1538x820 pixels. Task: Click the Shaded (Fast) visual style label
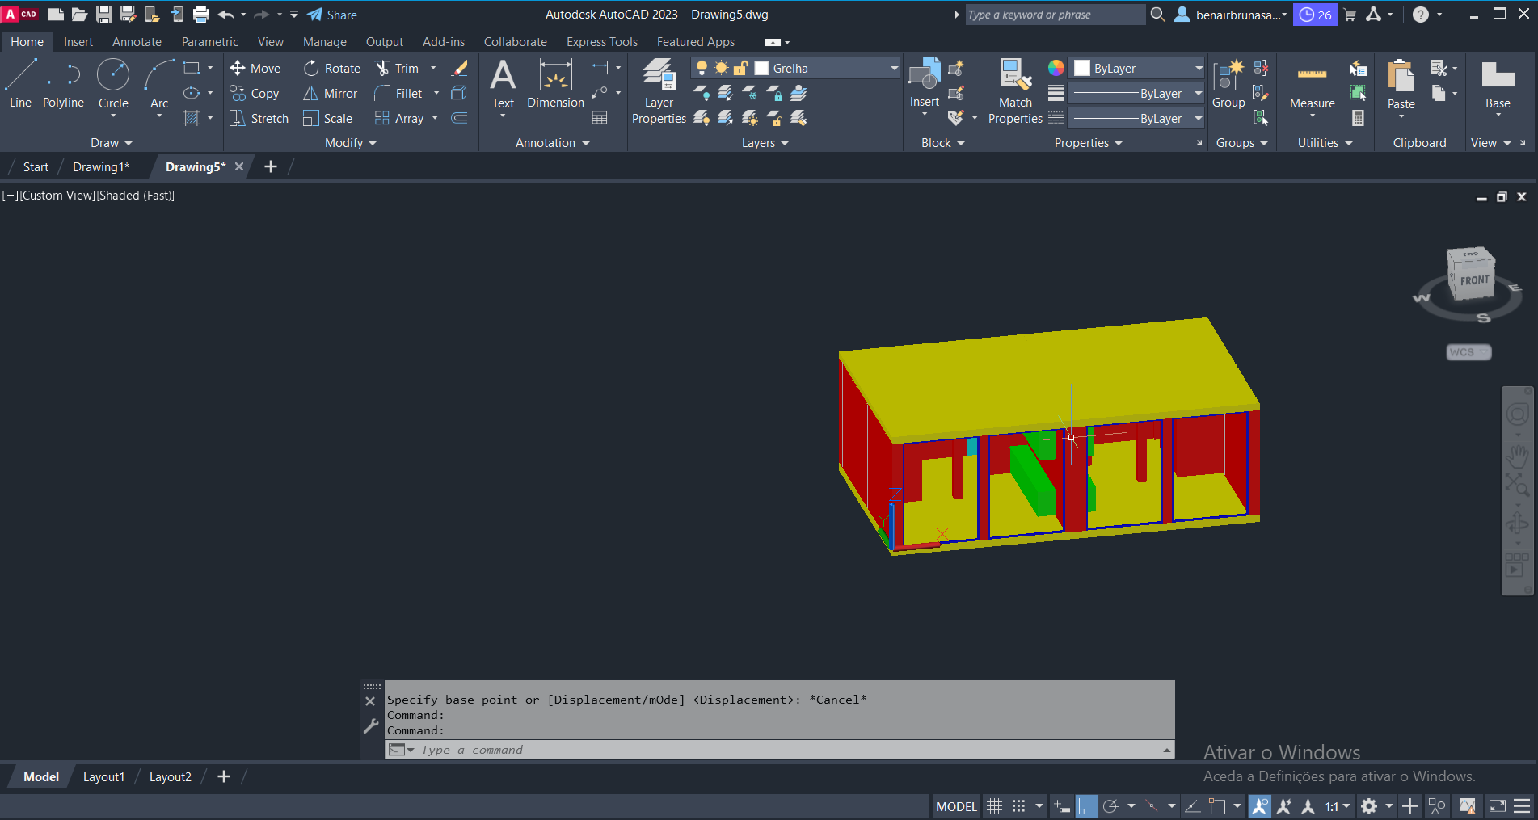pyautogui.click(x=136, y=196)
